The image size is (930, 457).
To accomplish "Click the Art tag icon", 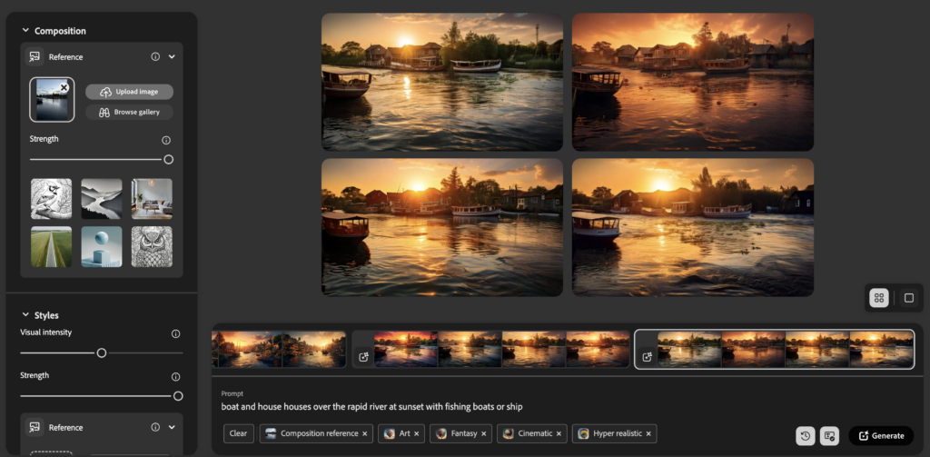I will pyautogui.click(x=389, y=434).
